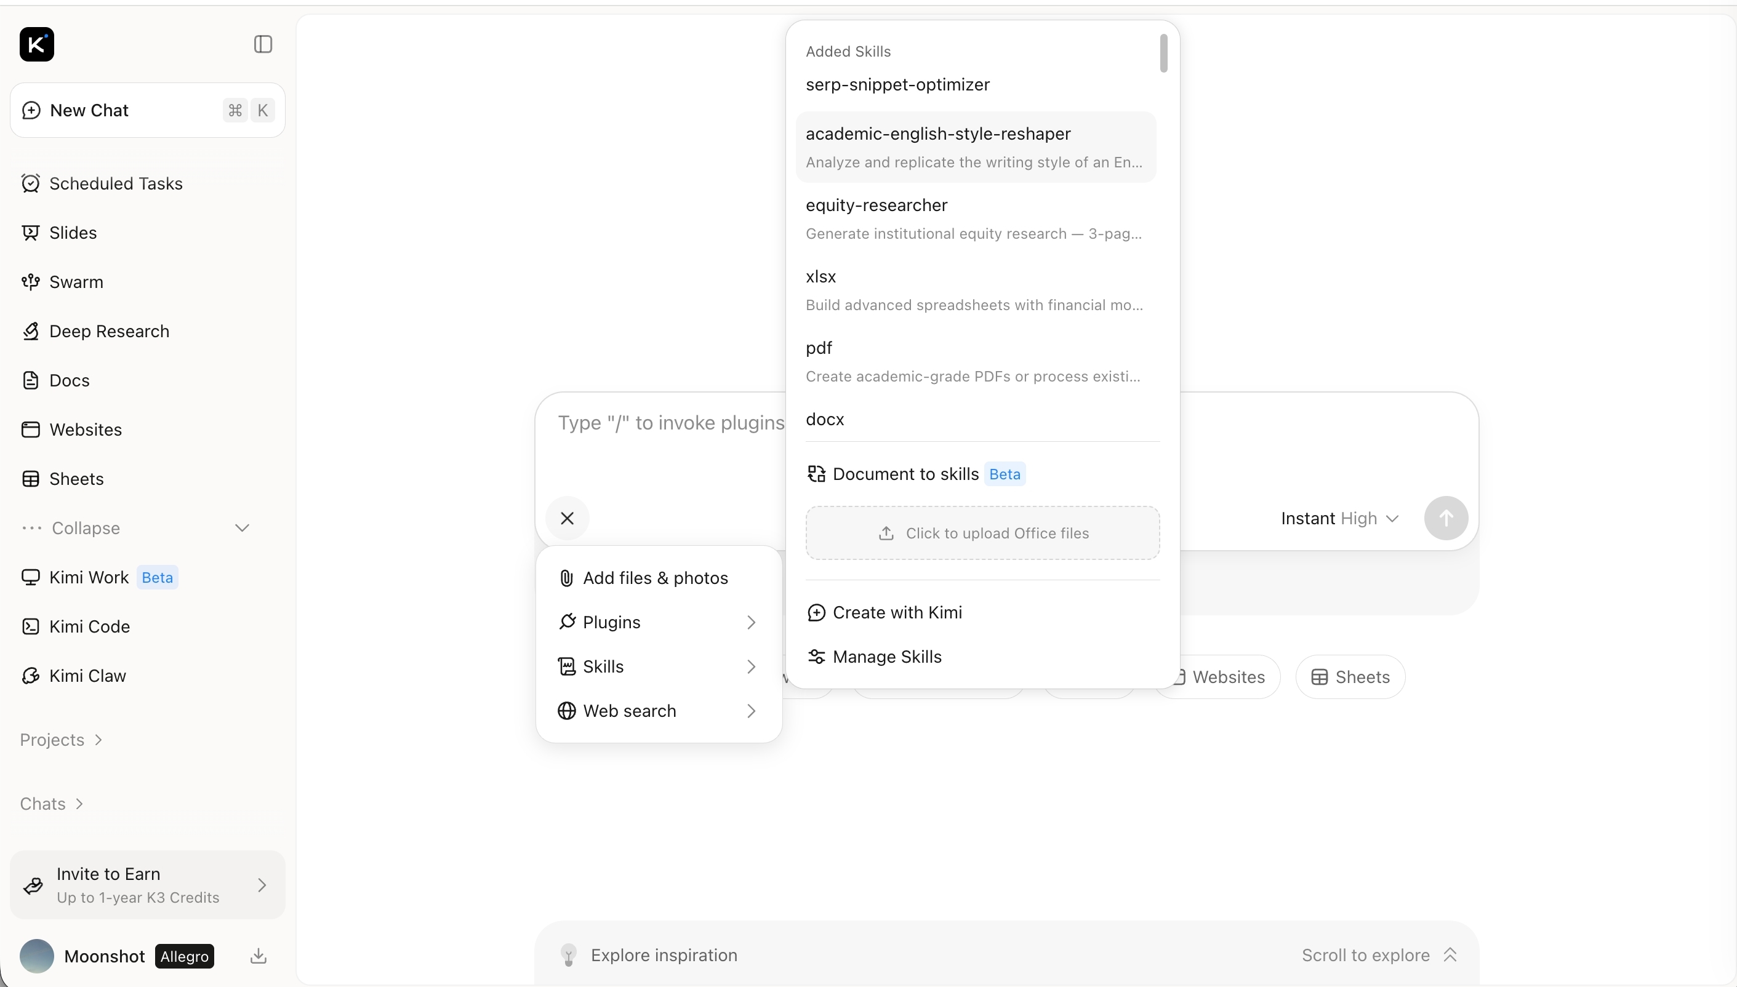This screenshot has height=987, width=1737.
Task: Choose Add files & photos
Action: (x=659, y=578)
